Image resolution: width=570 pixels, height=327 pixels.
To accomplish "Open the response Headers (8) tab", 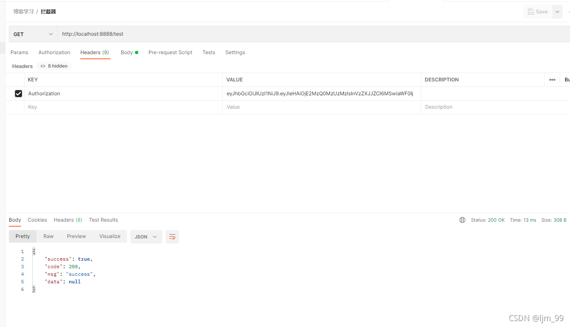I will 68,220.
